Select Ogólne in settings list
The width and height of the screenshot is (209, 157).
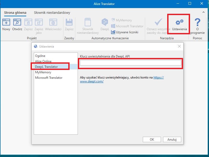point(56,56)
